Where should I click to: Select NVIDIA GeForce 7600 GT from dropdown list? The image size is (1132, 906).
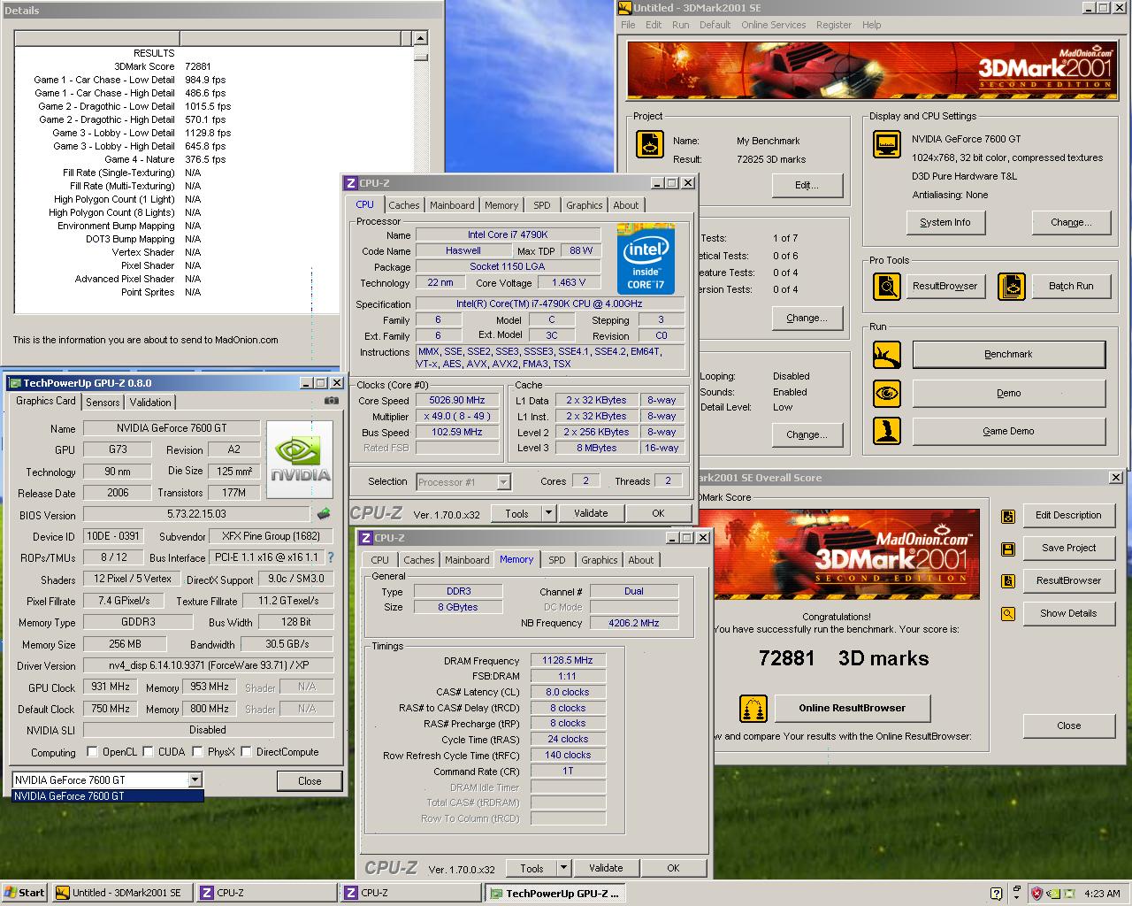[108, 796]
